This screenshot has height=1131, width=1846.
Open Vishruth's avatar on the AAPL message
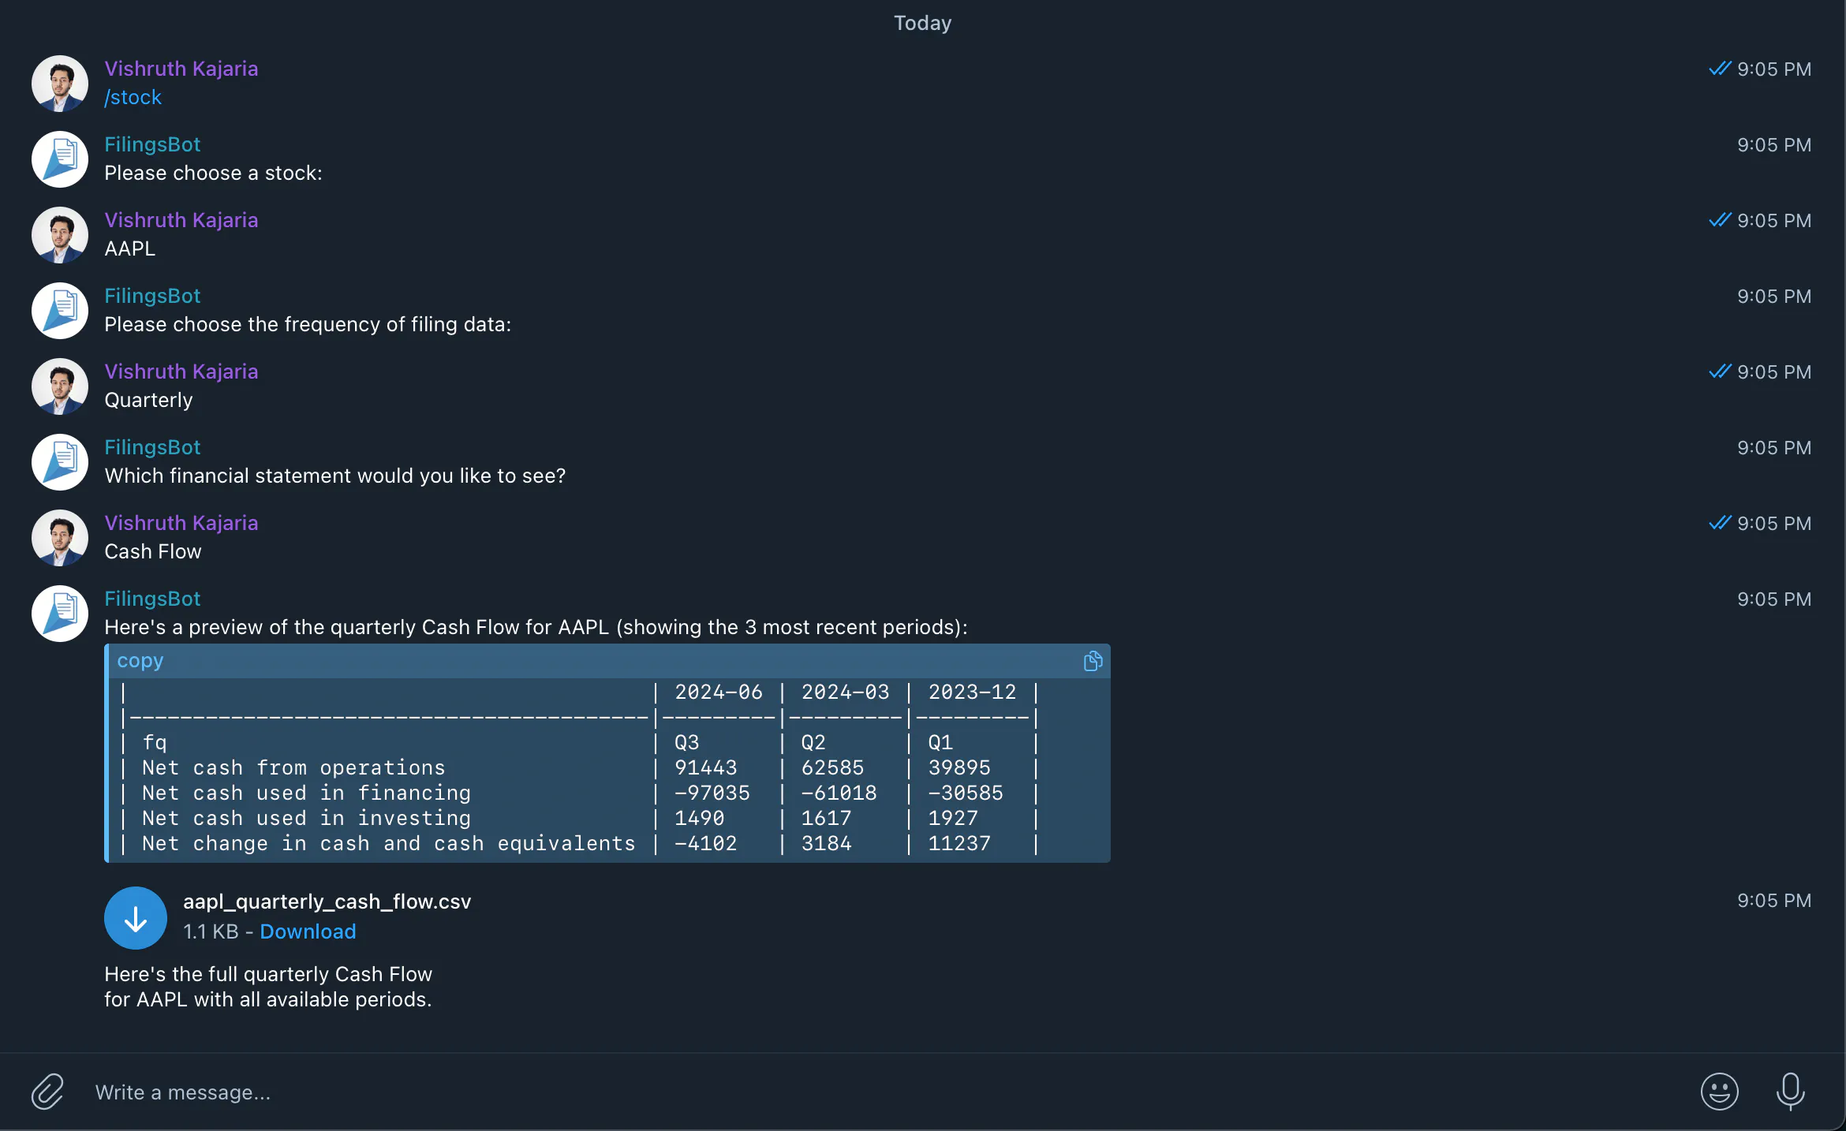(60, 235)
